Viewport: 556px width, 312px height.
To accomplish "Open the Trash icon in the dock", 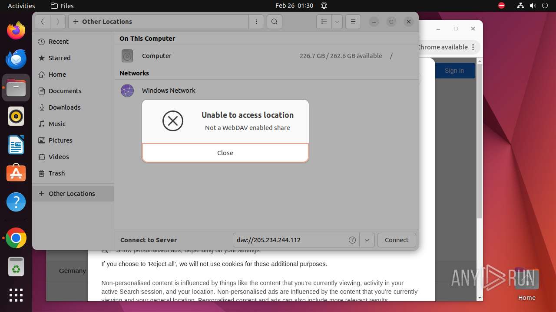I will point(16,266).
